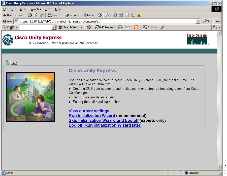Click the Discuss toolbar icon
The height and width of the screenshot is (176, 227).
pyautogui.click(x=127, y=15)
